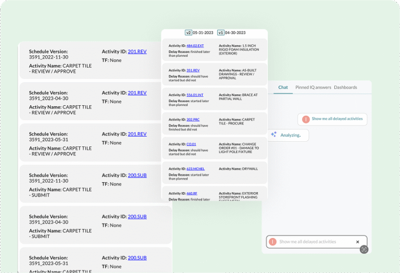
Task: Click delay reason of activity 202.PRC
Action: tap(188, 127)
